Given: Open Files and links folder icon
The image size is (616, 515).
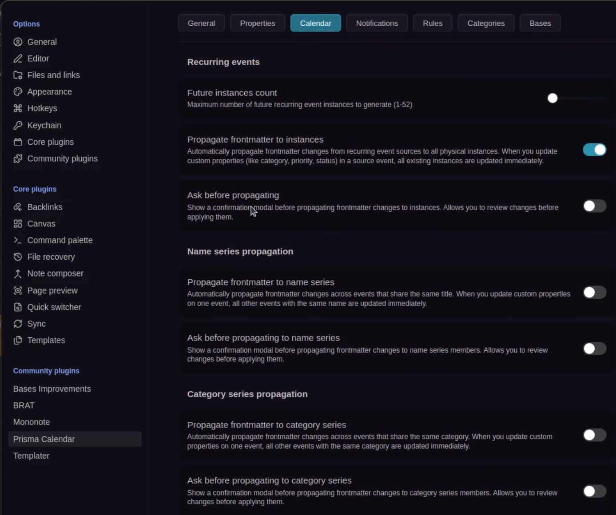Looking at the screenshot, I should coord(18,75).
